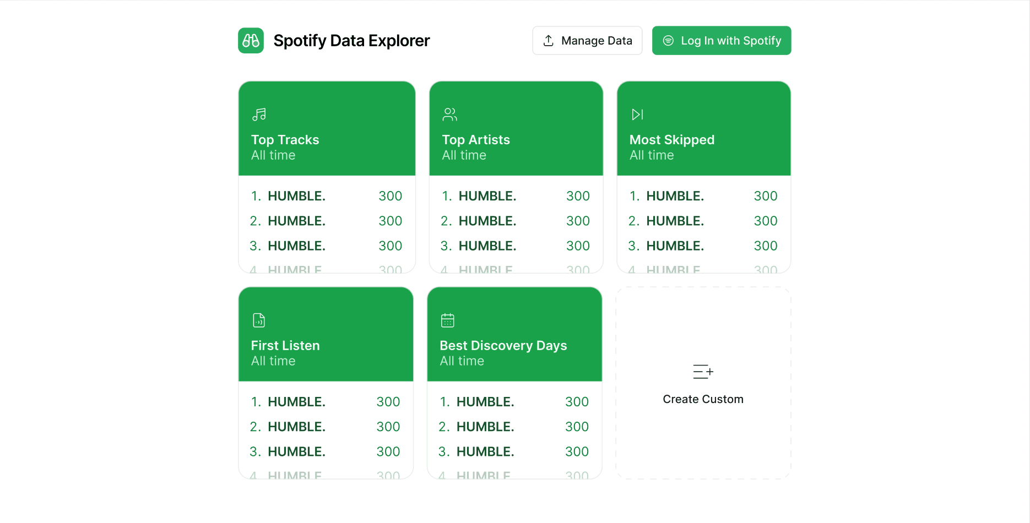Image resolution: width=1030 pixels, height=523 pixels.
Task: Click the 300 count of row 3 in Most Skipped
Action: 766,246
